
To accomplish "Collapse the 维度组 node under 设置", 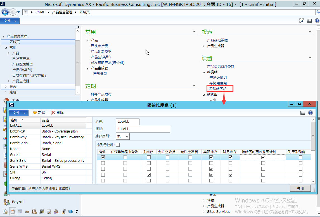I will [204, 72].
